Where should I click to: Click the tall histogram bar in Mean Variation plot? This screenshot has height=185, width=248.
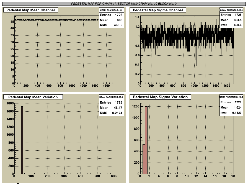pyautogui.click(x=22, y=140)
